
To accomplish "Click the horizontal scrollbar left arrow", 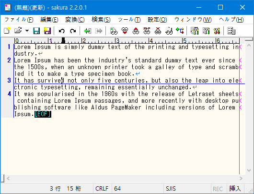I will tap(8, 179).
